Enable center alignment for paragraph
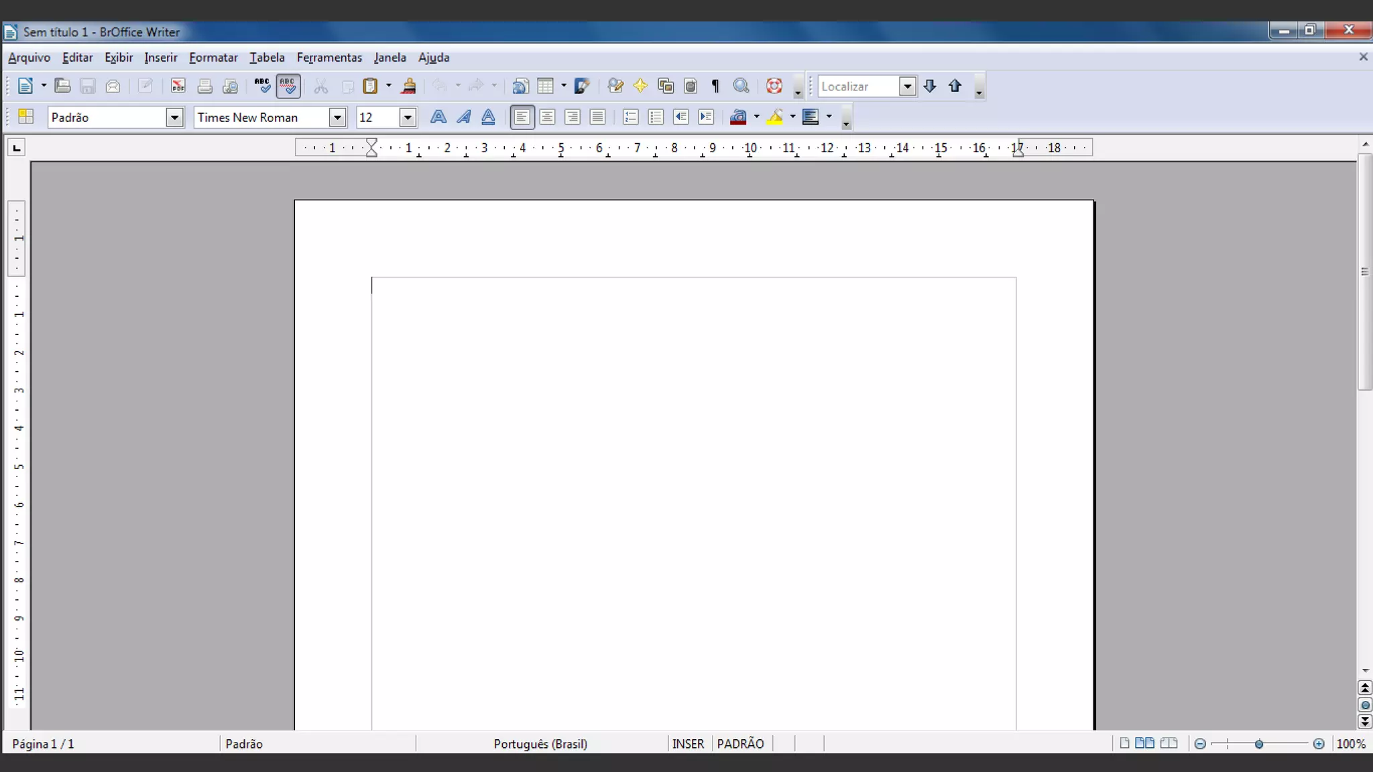The width and height of the screenshot is (1373, 772). pyautogui.click(x=547, y=117)
